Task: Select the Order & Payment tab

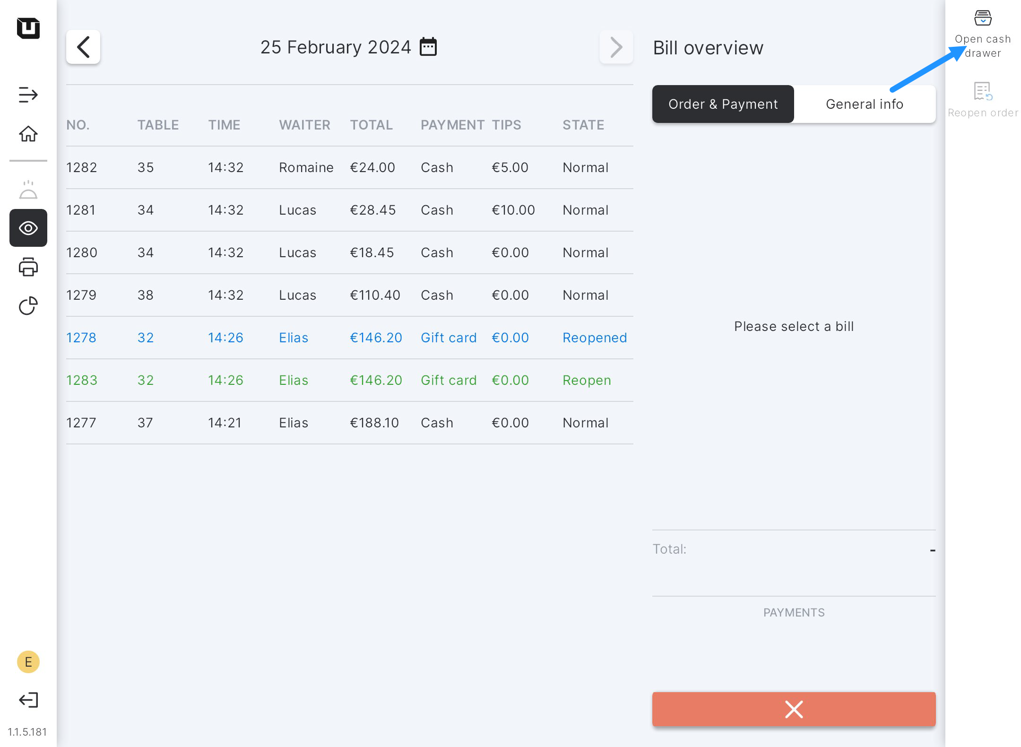Action: 723,104
